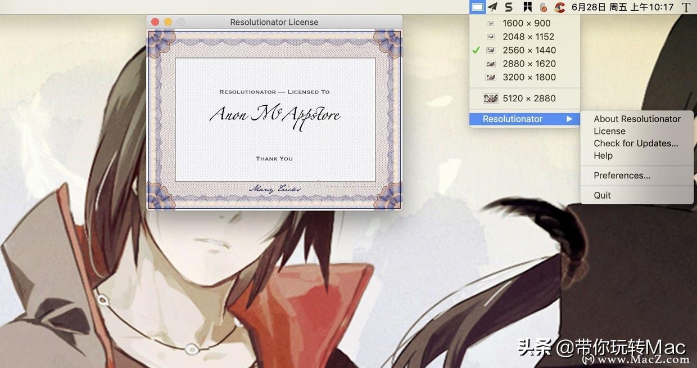Click the date and time clock in menu bar
This screenshot has height=368, width=697.
pos(622,7)
